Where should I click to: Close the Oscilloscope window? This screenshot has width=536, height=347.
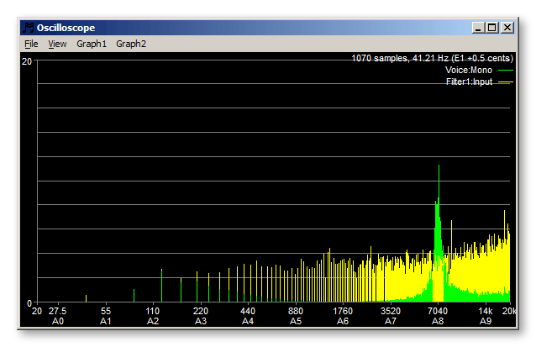pyautogui.click(x=507, y=28)
